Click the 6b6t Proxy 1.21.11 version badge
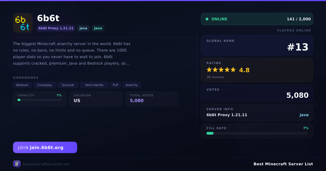Screen dimensions: 326x171 click(x=56, y=28)
